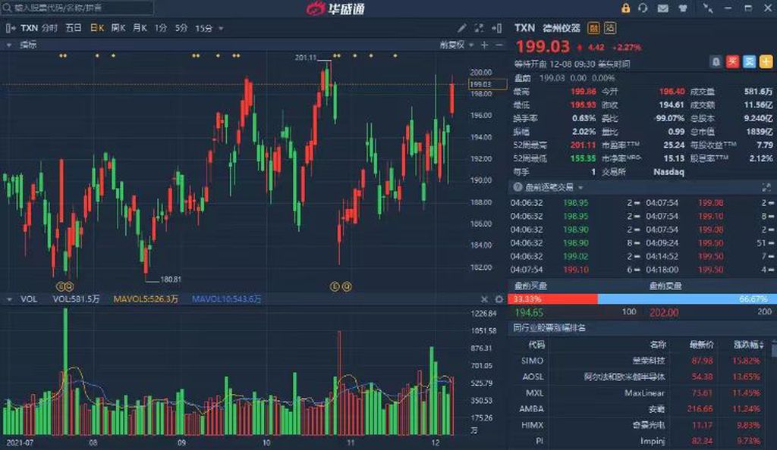The height and width of the screenshot is (450, 777).
Task: Click the chart fullscreen expand icon
Action: click(479, 28)
